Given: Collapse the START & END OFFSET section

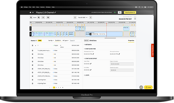Looking at the screenshot, I should (x=91, y=59).
